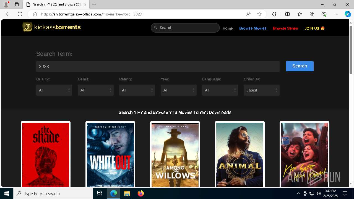Screen dimensions: 354x199
Task: Reload the page with the refresh icon
Action: click(x=20, y=14)
